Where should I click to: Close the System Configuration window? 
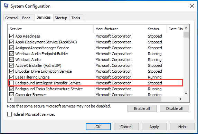point(192,6)
